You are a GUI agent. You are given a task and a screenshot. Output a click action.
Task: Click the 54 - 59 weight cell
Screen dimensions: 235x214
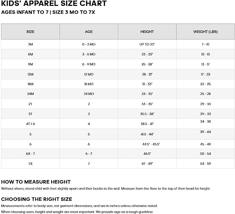[206, 163]
